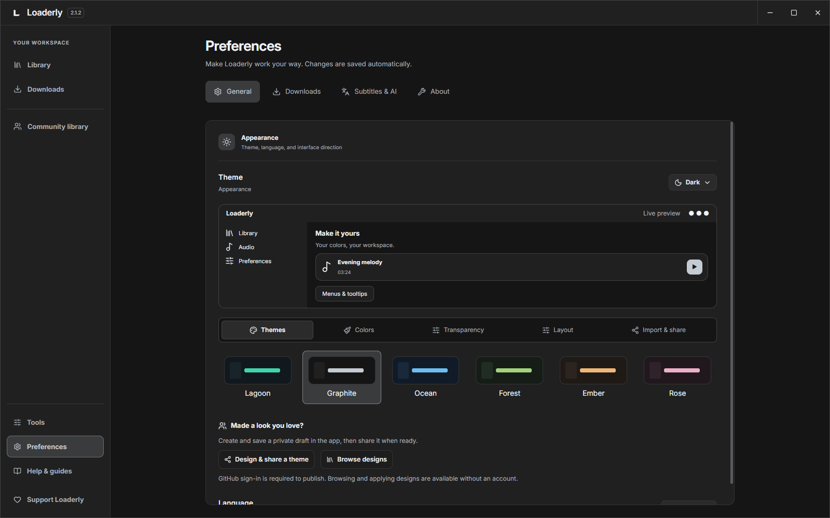Select Preferences in the left sidebar
The width and height of the screenshot is (830, 518).
tap(55, 447)
